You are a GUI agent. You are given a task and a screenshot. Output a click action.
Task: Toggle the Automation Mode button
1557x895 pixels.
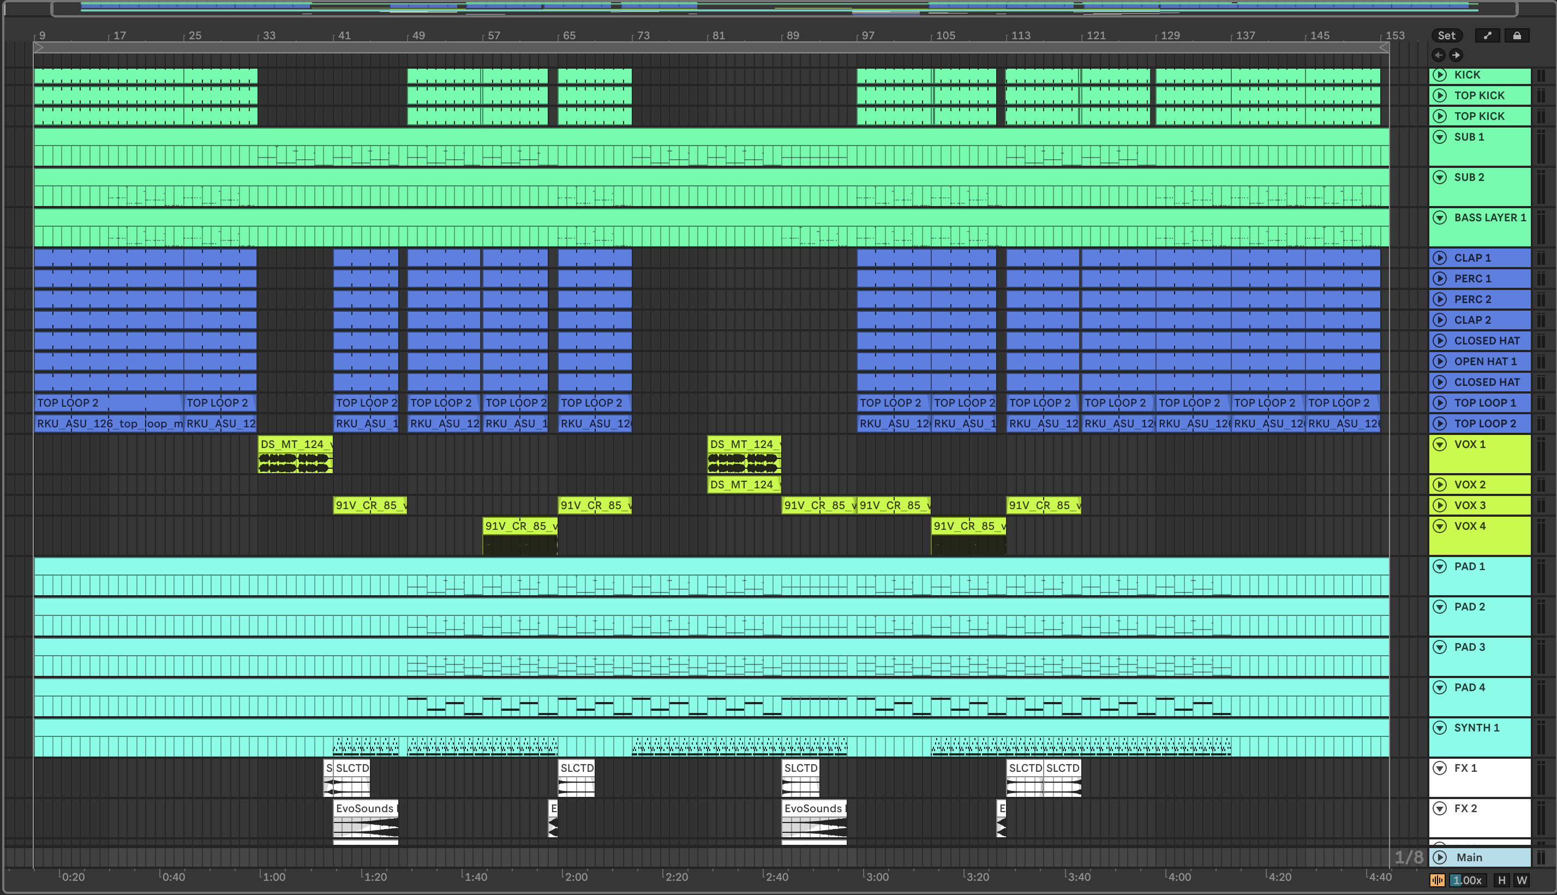pyautogui.click(x=1487, y=35)
